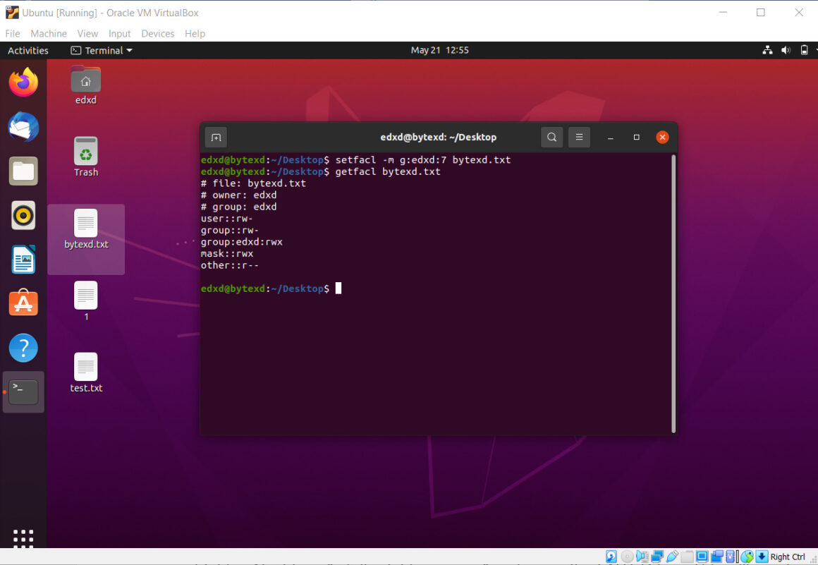
Task: Open the clock calendar May 21 12:55
Action: coord(439,51)
